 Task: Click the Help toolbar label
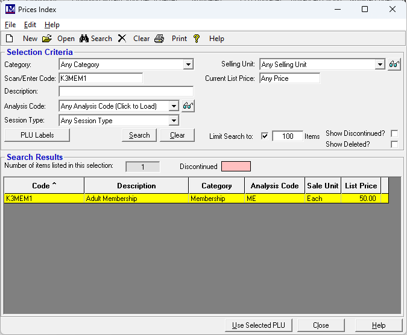point(216,39)
